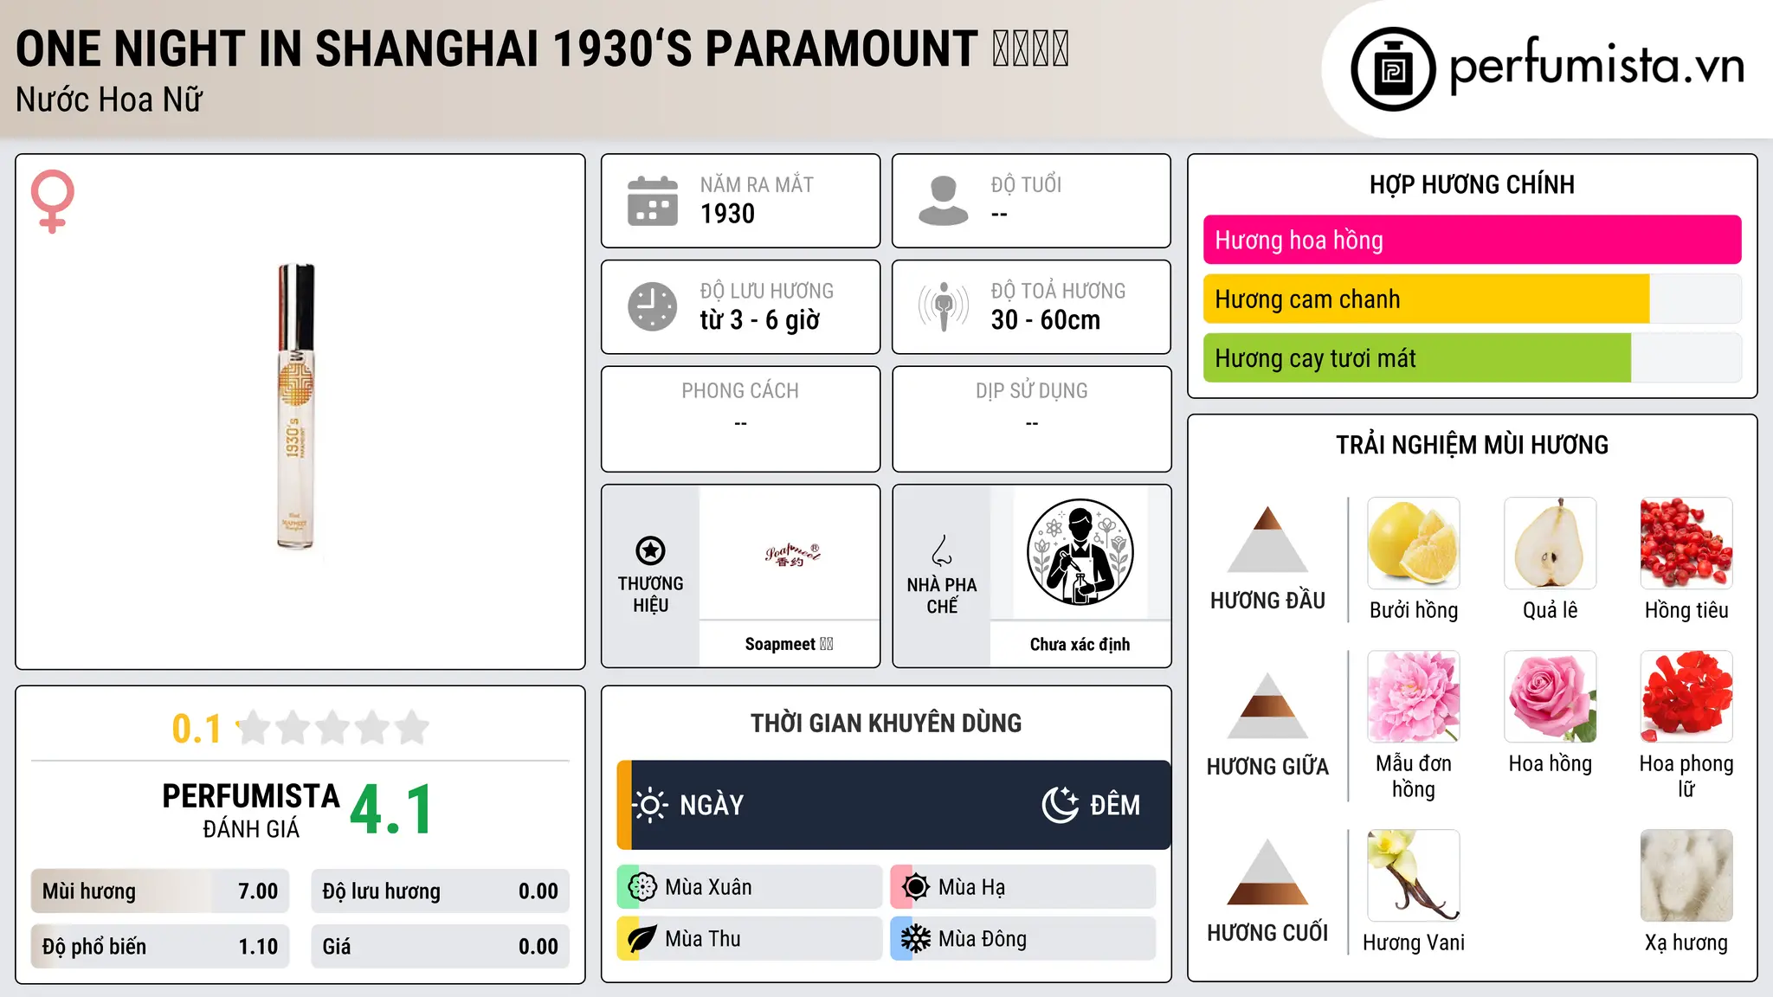Viewport: 1773px width, 997px height.
Task: Click the Soapmeet brand logo
Action: pyautogui.click(x=791, y=554)
